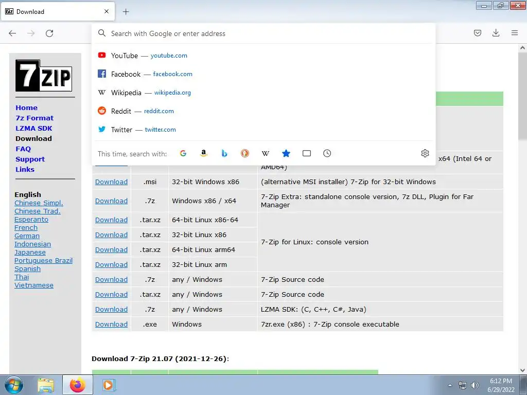Search this time with Google icon
Screen dimensions: 527x395
pos(183,153)
